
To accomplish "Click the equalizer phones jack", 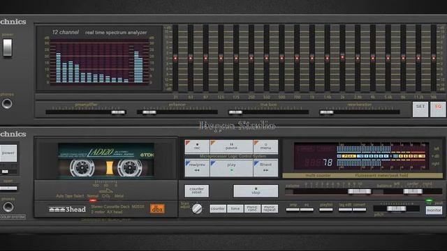I will pyautogui.click(x=7, y=104).
